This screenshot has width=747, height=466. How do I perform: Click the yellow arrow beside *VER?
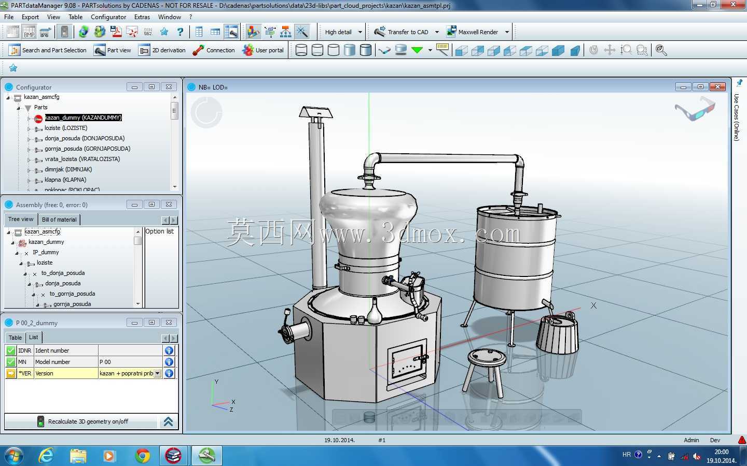pos(10,373)
